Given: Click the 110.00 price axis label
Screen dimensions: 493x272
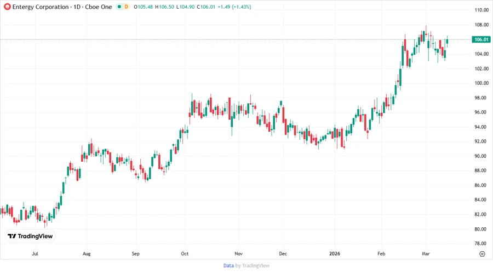Looking at the screenshot, I should pos(481,10).
